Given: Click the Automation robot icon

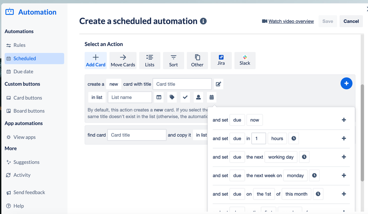Looking at the screenshot, I should point(10,11).
